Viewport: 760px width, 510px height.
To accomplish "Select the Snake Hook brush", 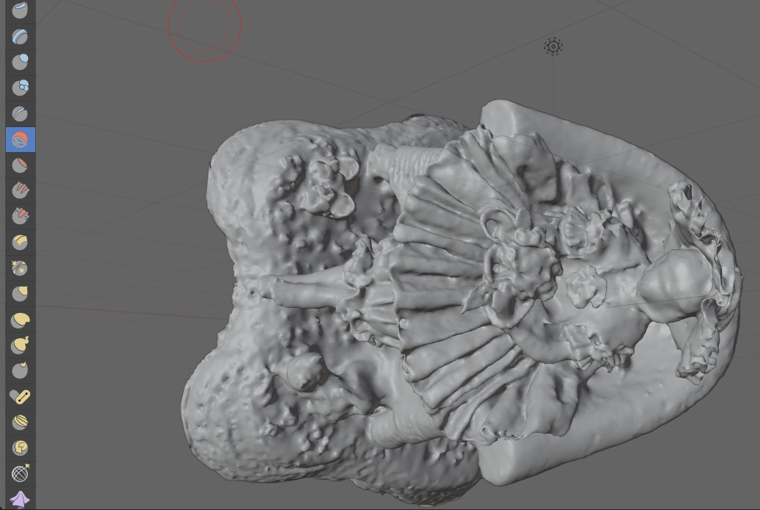I will [20, 345].
